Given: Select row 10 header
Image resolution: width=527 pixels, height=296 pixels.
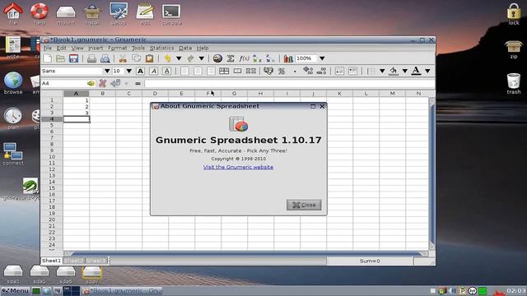Looking at the screenshot, I should click(x=52, y=157).
